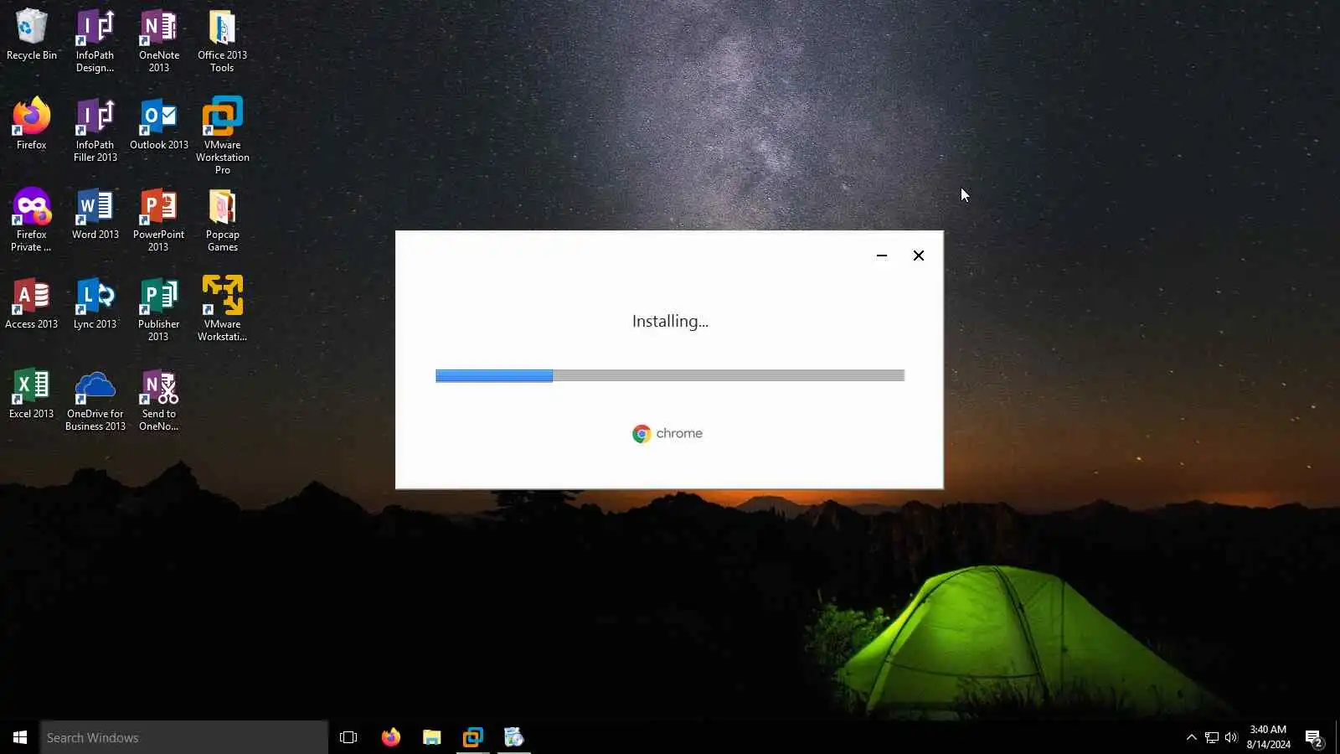
Task: Select the Word 2013 desktop shortcut
Action: [x=95, y=214]
